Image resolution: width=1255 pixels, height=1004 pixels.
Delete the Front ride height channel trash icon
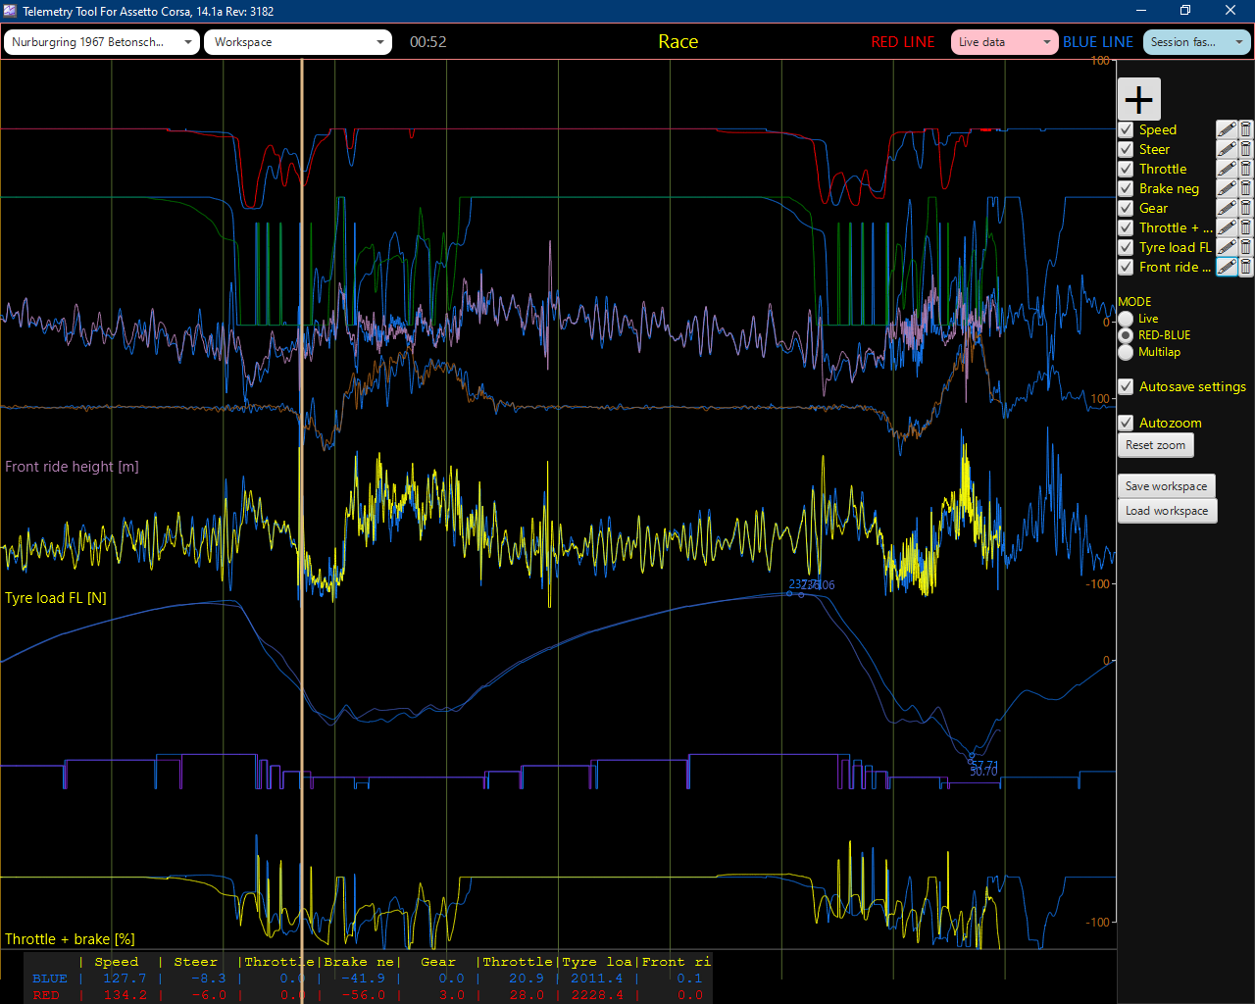pyautogui.click(x=1245, y=267)
